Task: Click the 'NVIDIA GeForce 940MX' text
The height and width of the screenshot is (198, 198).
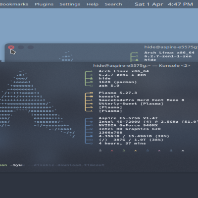Action: (x=128, y=125)
